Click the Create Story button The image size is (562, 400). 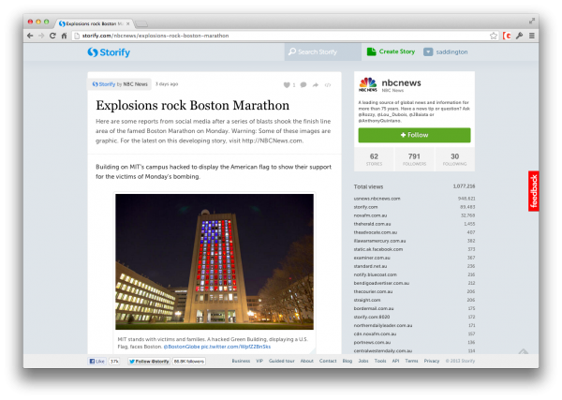pos(392,52)
